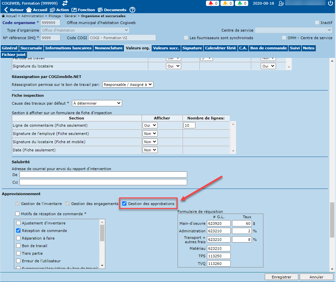The image size is (336, 282).
Task: Click the user profile icon
Action: [281, 3]
